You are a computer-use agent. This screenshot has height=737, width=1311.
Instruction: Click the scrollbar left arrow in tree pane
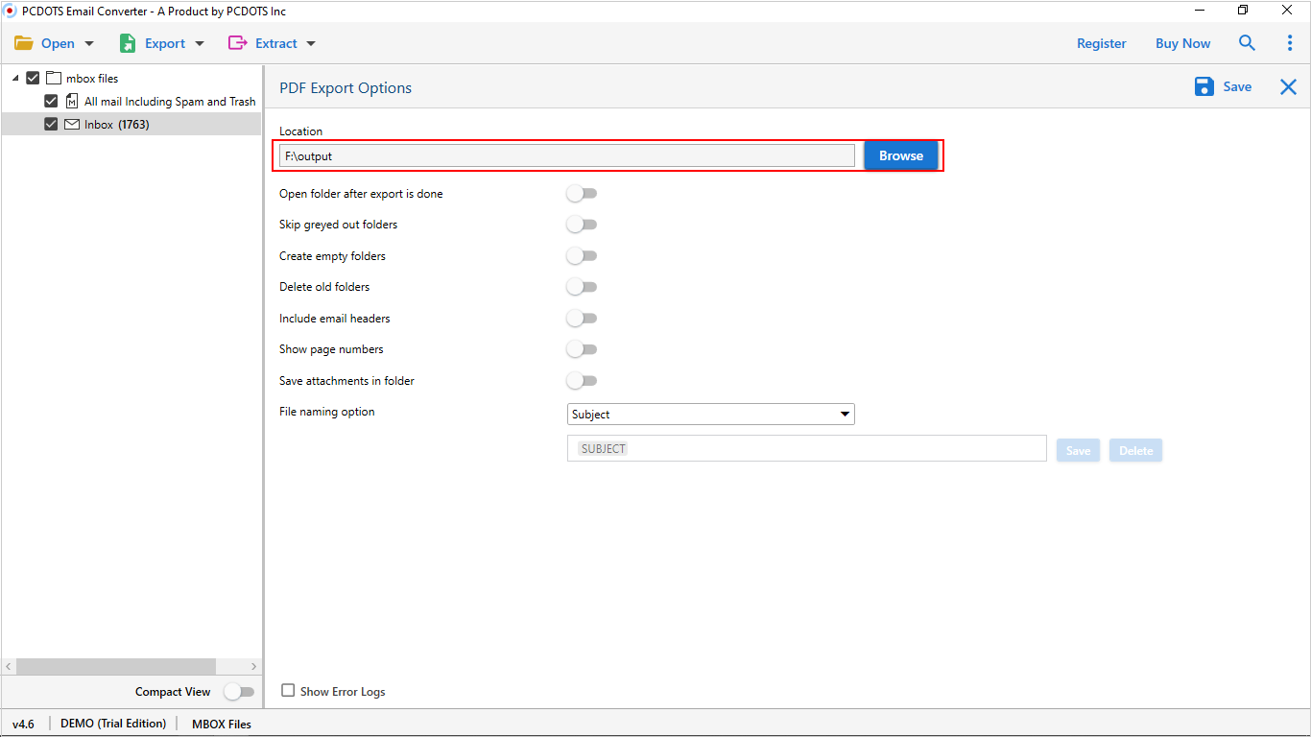click(9, 666)
